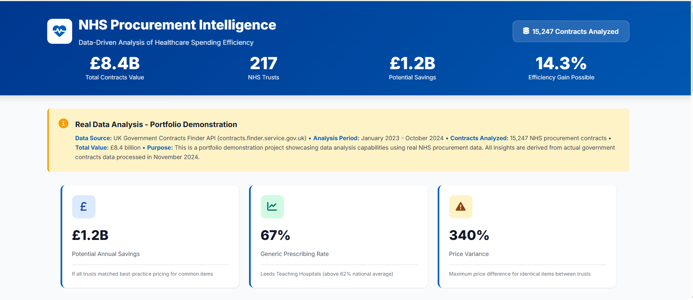
Task: Click the warning triangle icon
Action: coord(461,207)
